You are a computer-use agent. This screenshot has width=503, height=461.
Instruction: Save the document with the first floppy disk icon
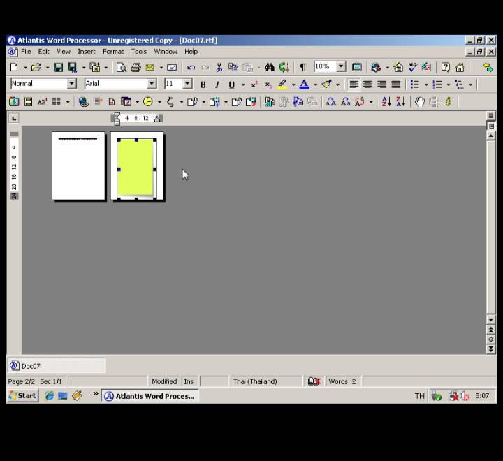(58, 67)
